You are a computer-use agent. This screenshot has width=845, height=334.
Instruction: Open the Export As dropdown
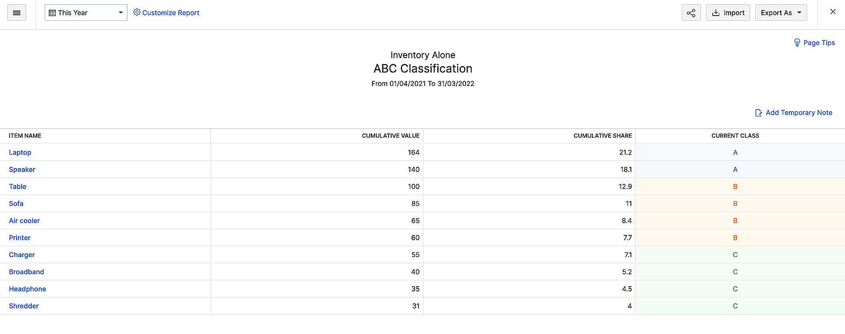coord(781,13)
